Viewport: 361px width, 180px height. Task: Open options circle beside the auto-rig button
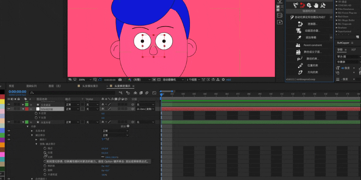pos(331,17)
